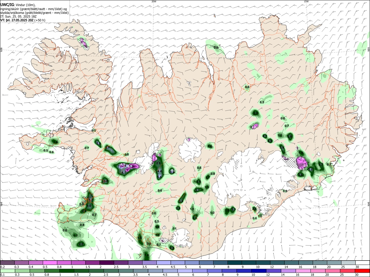Click the precipitation value '3.4' in the east
This screenshot has height=277, width=370.
(x=282, y=147)
